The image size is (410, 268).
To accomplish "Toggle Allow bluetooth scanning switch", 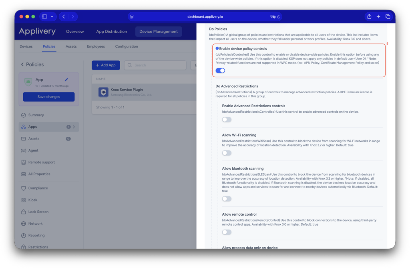I will click(x=227, y=199).
